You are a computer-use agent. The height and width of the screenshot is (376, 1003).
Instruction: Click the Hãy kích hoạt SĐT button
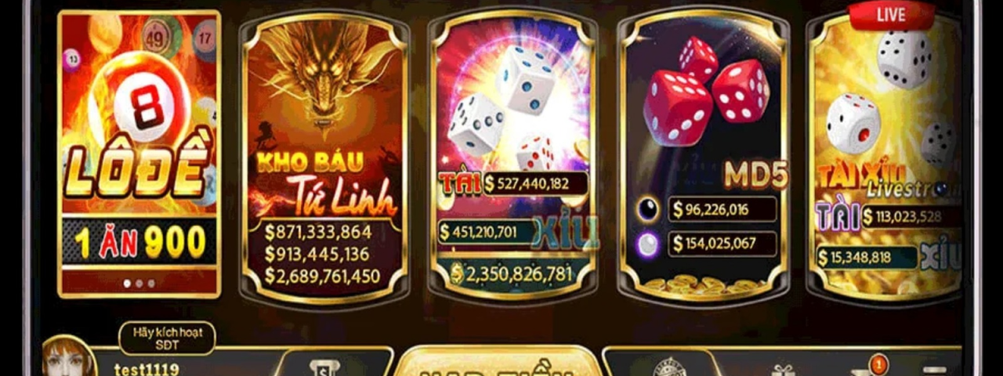tap(167, 338)
